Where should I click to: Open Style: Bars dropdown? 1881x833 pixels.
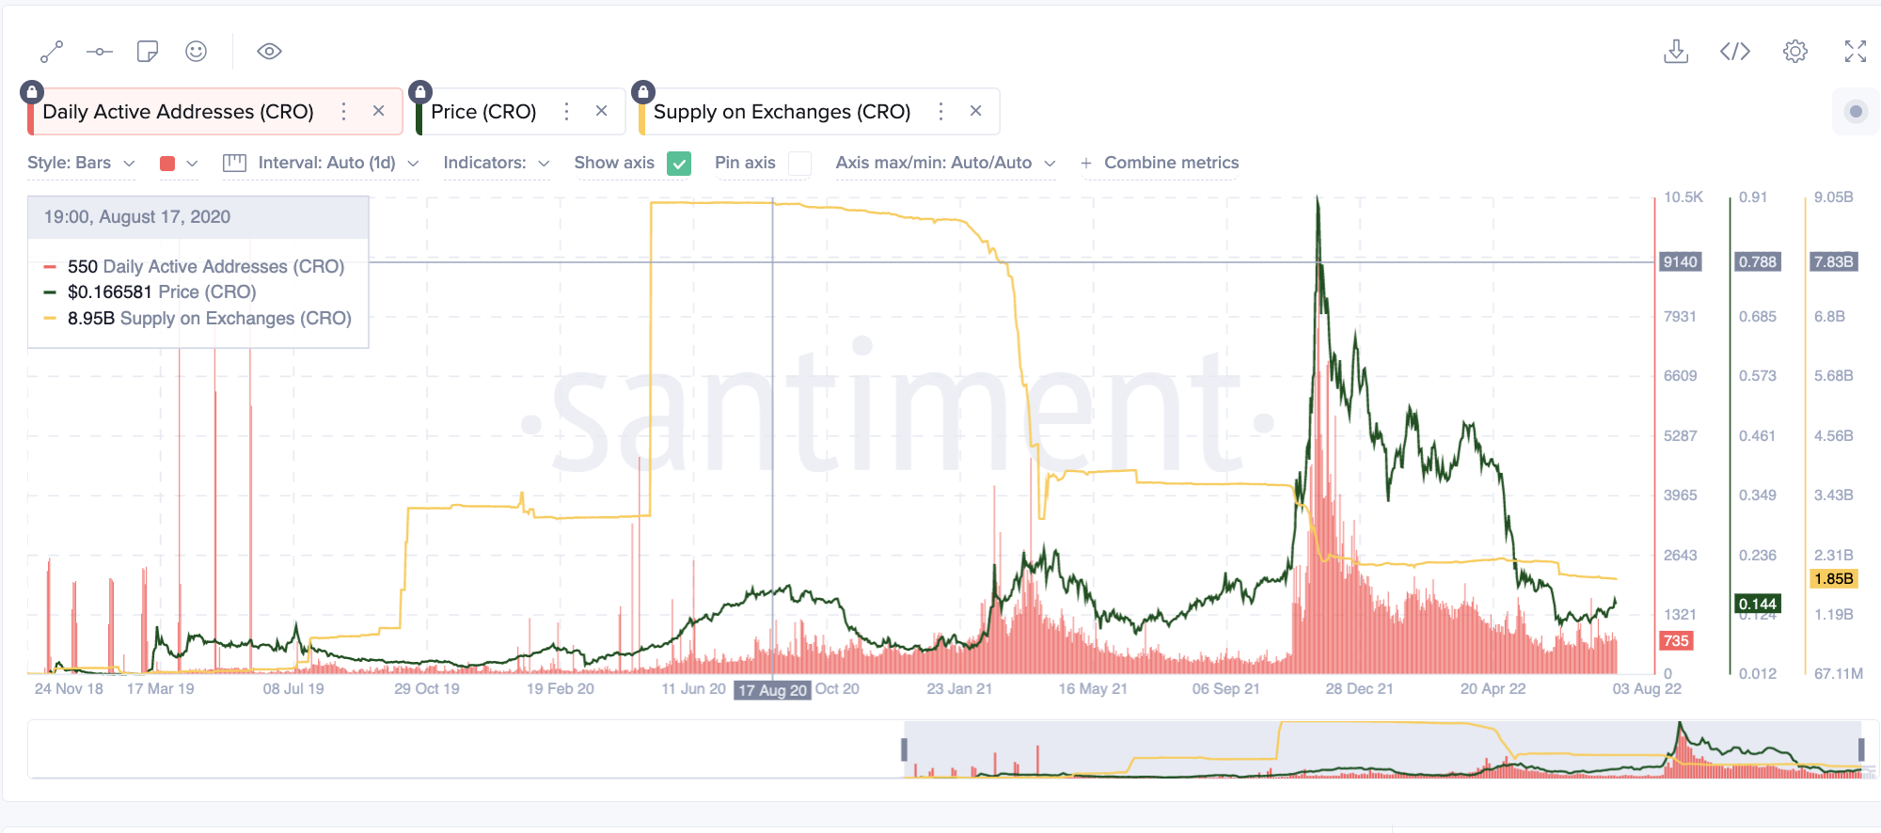coord(81,164)
